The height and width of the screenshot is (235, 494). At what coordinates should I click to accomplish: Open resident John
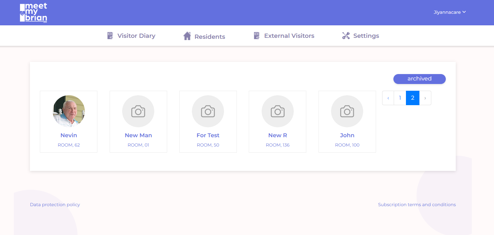click(x=347, y=135)
